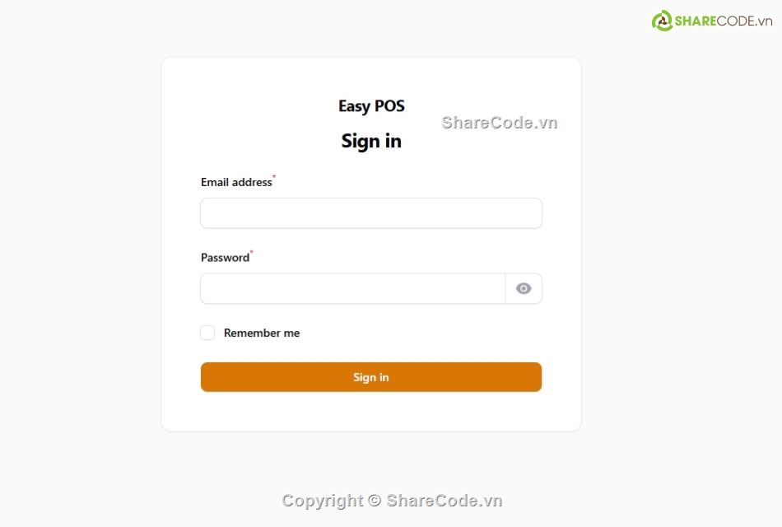The width and height of the screenshot is (782, 527).
Task: Click the word POS in the title
Action: coord(389,105)
